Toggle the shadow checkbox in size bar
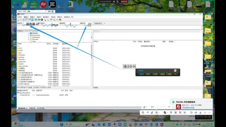This screenshot has width=226, height=127. point(53,11)
